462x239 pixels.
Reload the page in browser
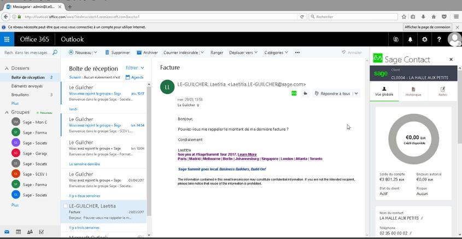point(302,17)
